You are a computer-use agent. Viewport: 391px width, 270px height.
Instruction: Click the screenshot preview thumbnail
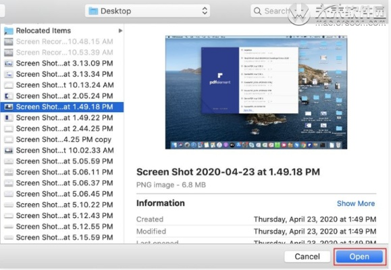click(256, 92)
